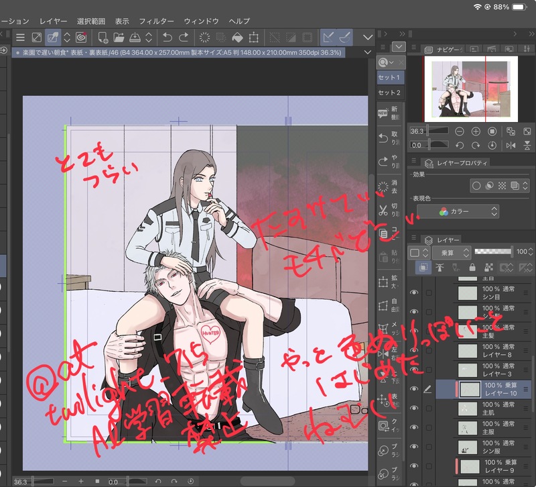Expand the command bar overflow chevron
The height and width of the screenshot is (487, 536).
(368, 37)
